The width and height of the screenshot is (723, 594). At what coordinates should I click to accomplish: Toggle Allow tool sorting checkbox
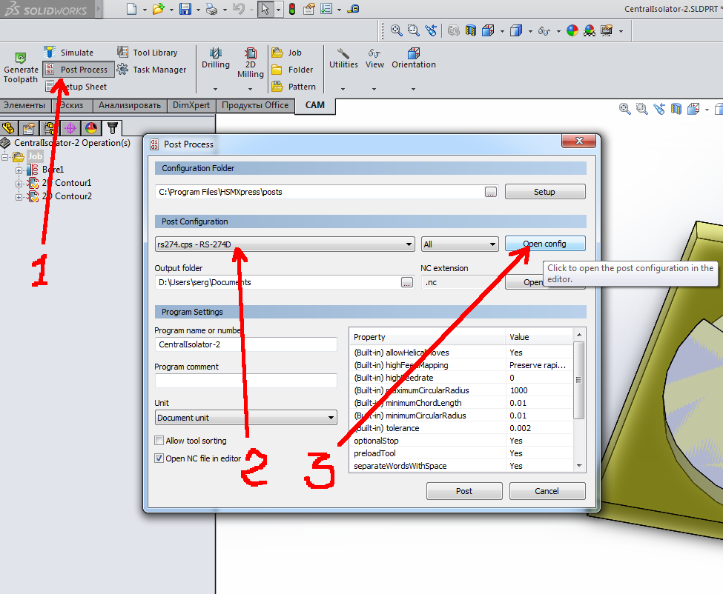tap(159, 441)
